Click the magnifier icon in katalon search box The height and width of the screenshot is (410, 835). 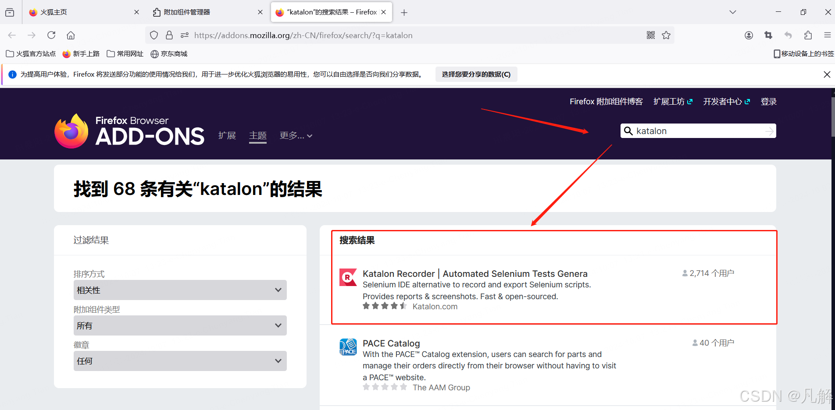(628, 131)
